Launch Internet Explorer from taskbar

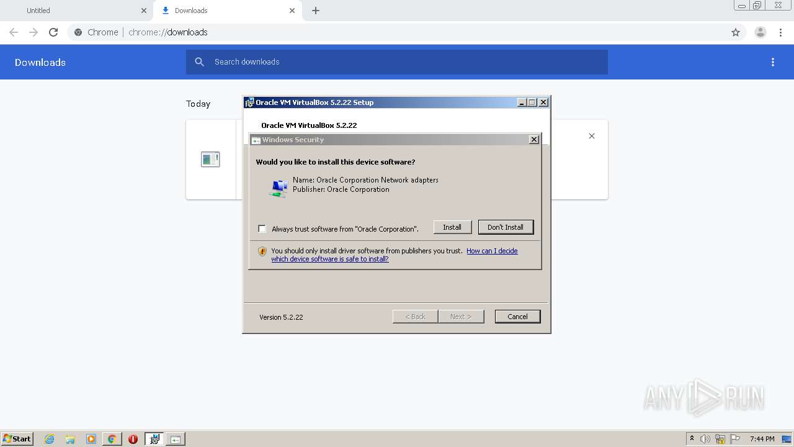click(x=50, y=439)
